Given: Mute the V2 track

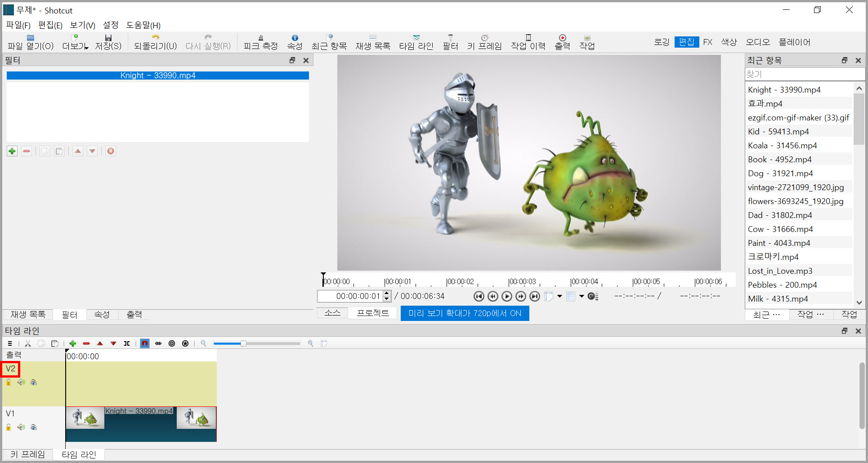Looking at the screenshot, I should pos(21,383).
